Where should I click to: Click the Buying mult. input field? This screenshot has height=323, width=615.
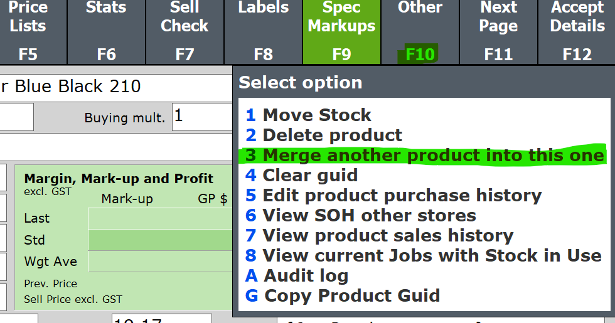202,117
